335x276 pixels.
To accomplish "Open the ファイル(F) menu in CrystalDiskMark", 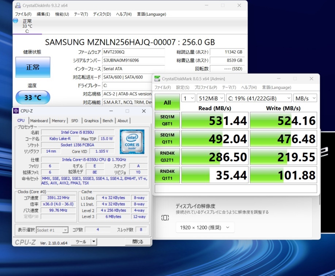I will (x=163, y=87).
